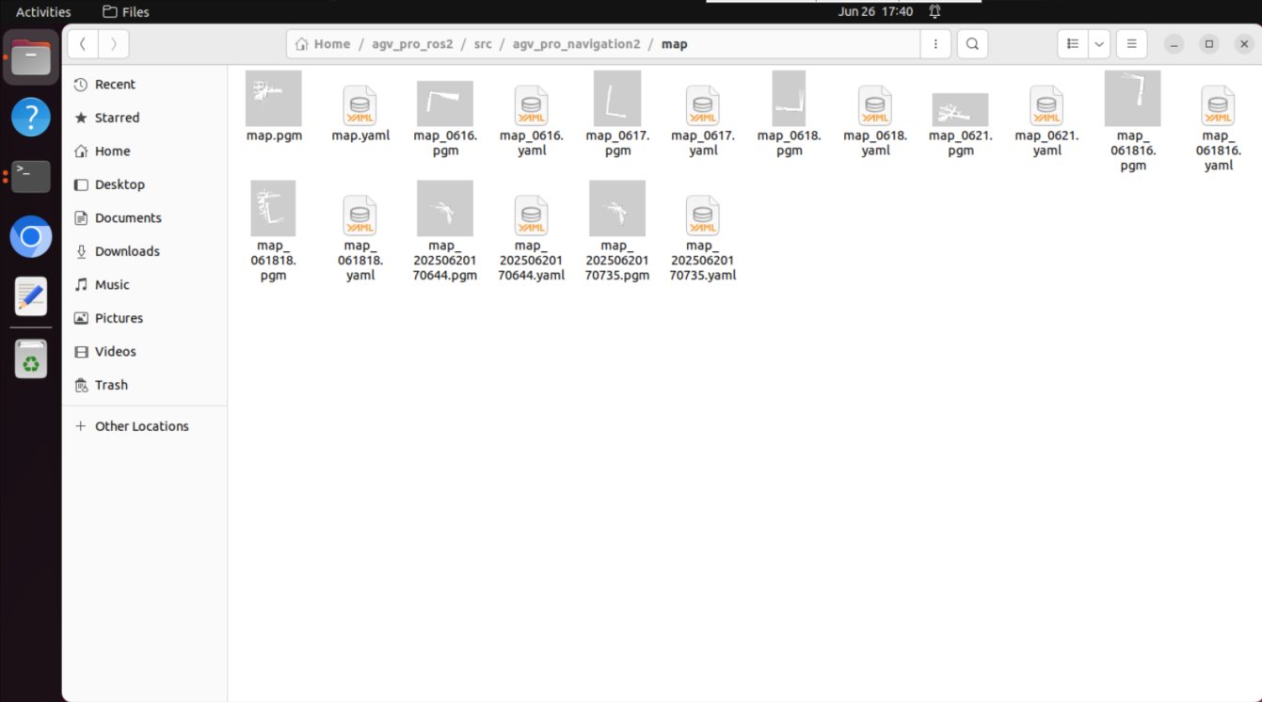Open the clock Jun 26 17:40 panel
The height and width of the screenshot is (702, 1262).
[x=875, y=12]
